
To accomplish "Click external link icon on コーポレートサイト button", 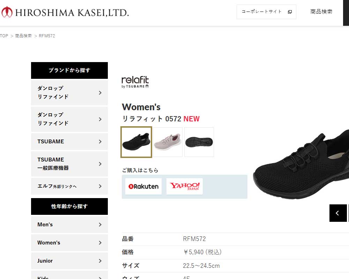I will tap(290, 12).
